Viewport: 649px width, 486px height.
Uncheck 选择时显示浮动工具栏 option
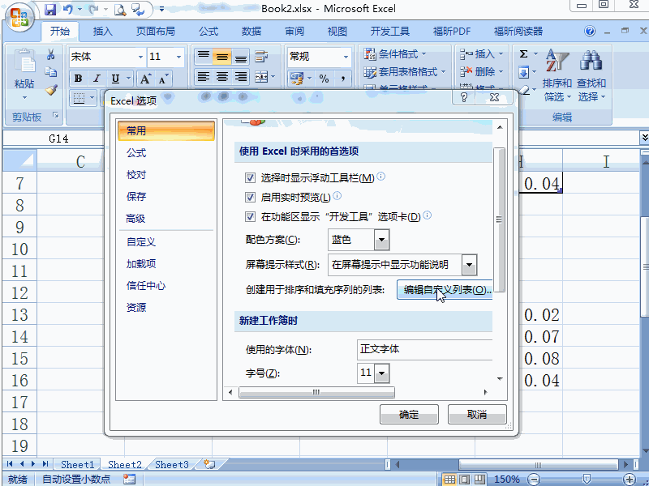click(251, 177)
